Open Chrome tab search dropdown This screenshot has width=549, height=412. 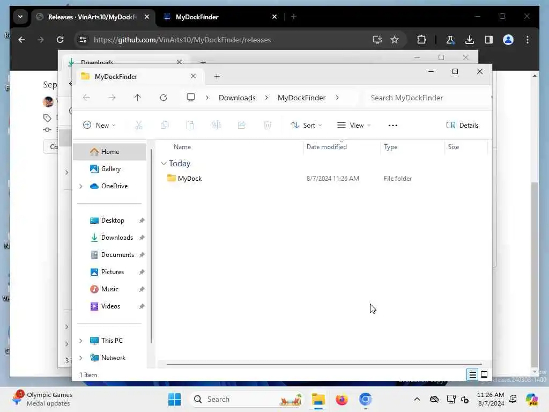pyautogui.click(x=20, y=17)
